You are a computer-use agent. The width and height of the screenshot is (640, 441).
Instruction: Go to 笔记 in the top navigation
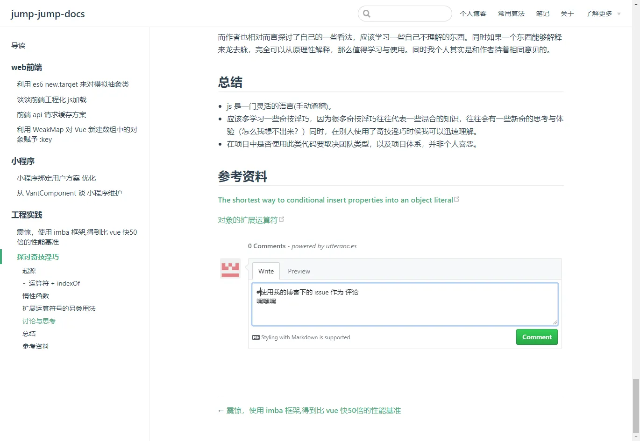tap(542, 14)
